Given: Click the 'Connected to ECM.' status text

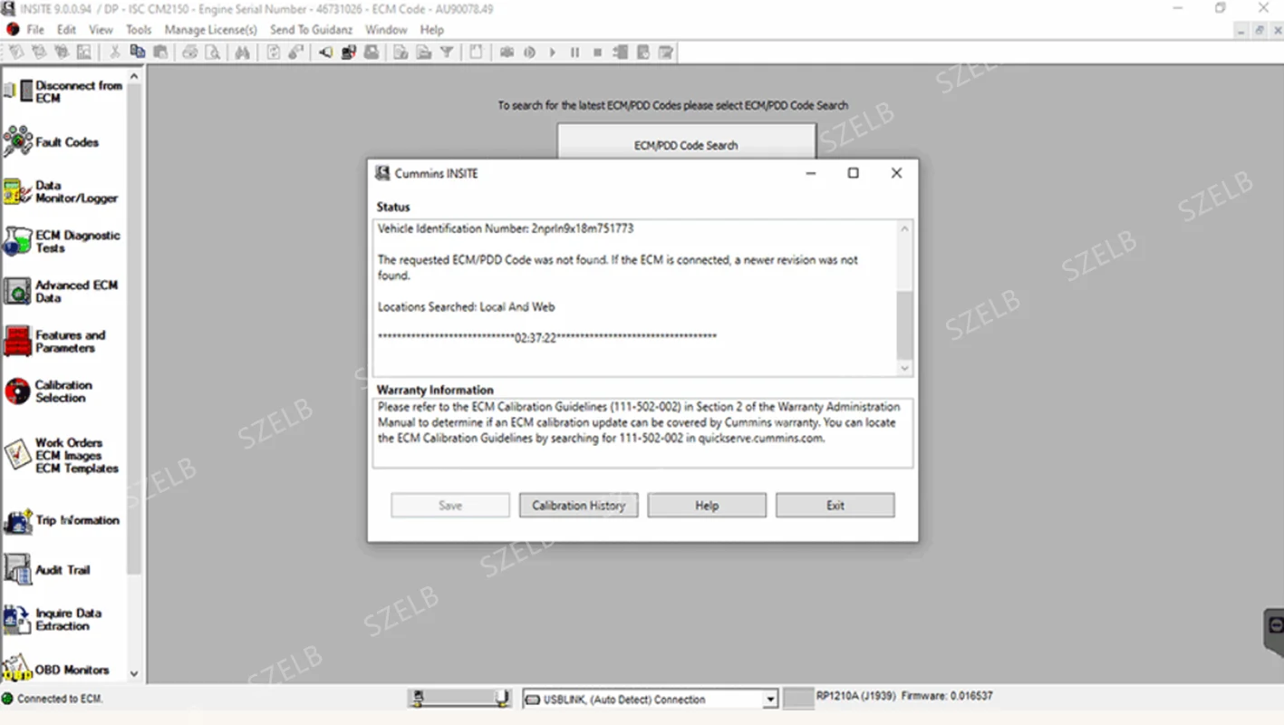Looking at the screenshot, I should [x=60, y=699].
